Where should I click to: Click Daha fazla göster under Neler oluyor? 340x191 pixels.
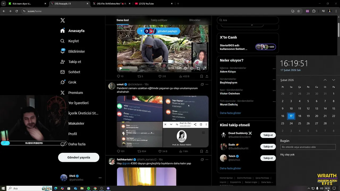click(230, 113)
